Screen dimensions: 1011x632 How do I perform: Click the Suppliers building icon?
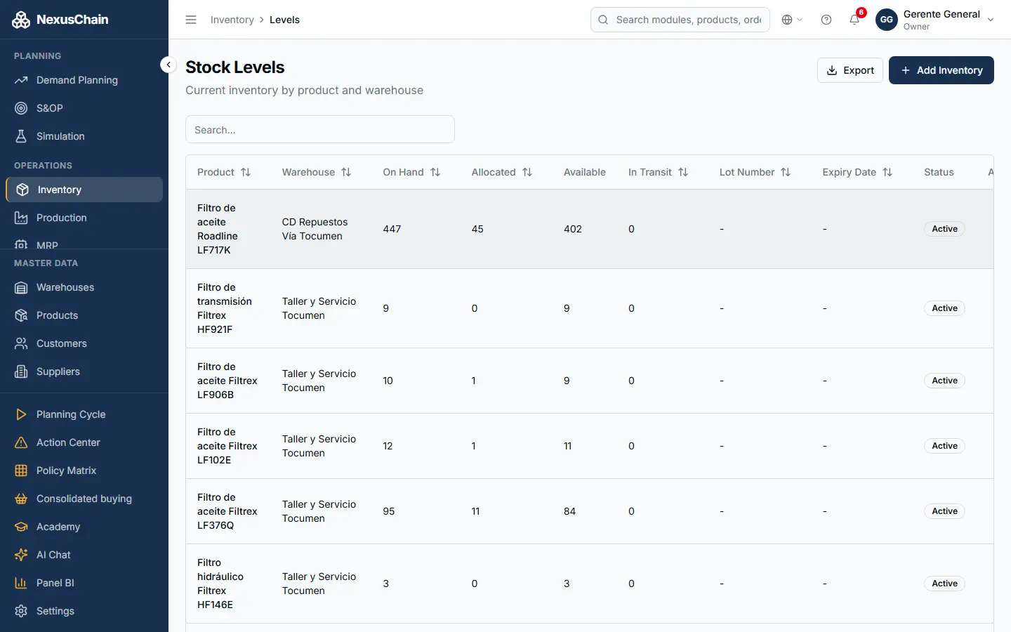click(x=21, y=371)
